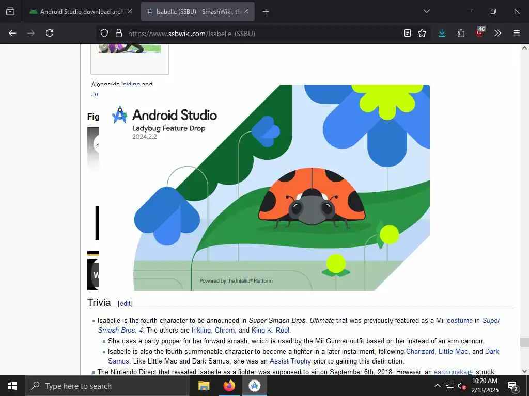Open the Firefox application menu
This screenshot has height=396, width=529.
coord(517,33)
